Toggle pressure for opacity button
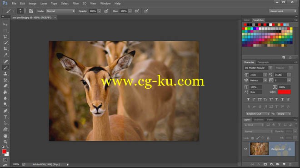This screenshot has width=300, height=168. [106, 11]
